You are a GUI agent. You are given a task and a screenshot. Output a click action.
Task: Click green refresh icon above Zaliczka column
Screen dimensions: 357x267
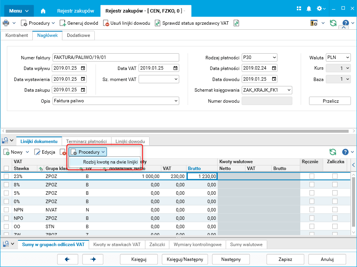[333, 152]
